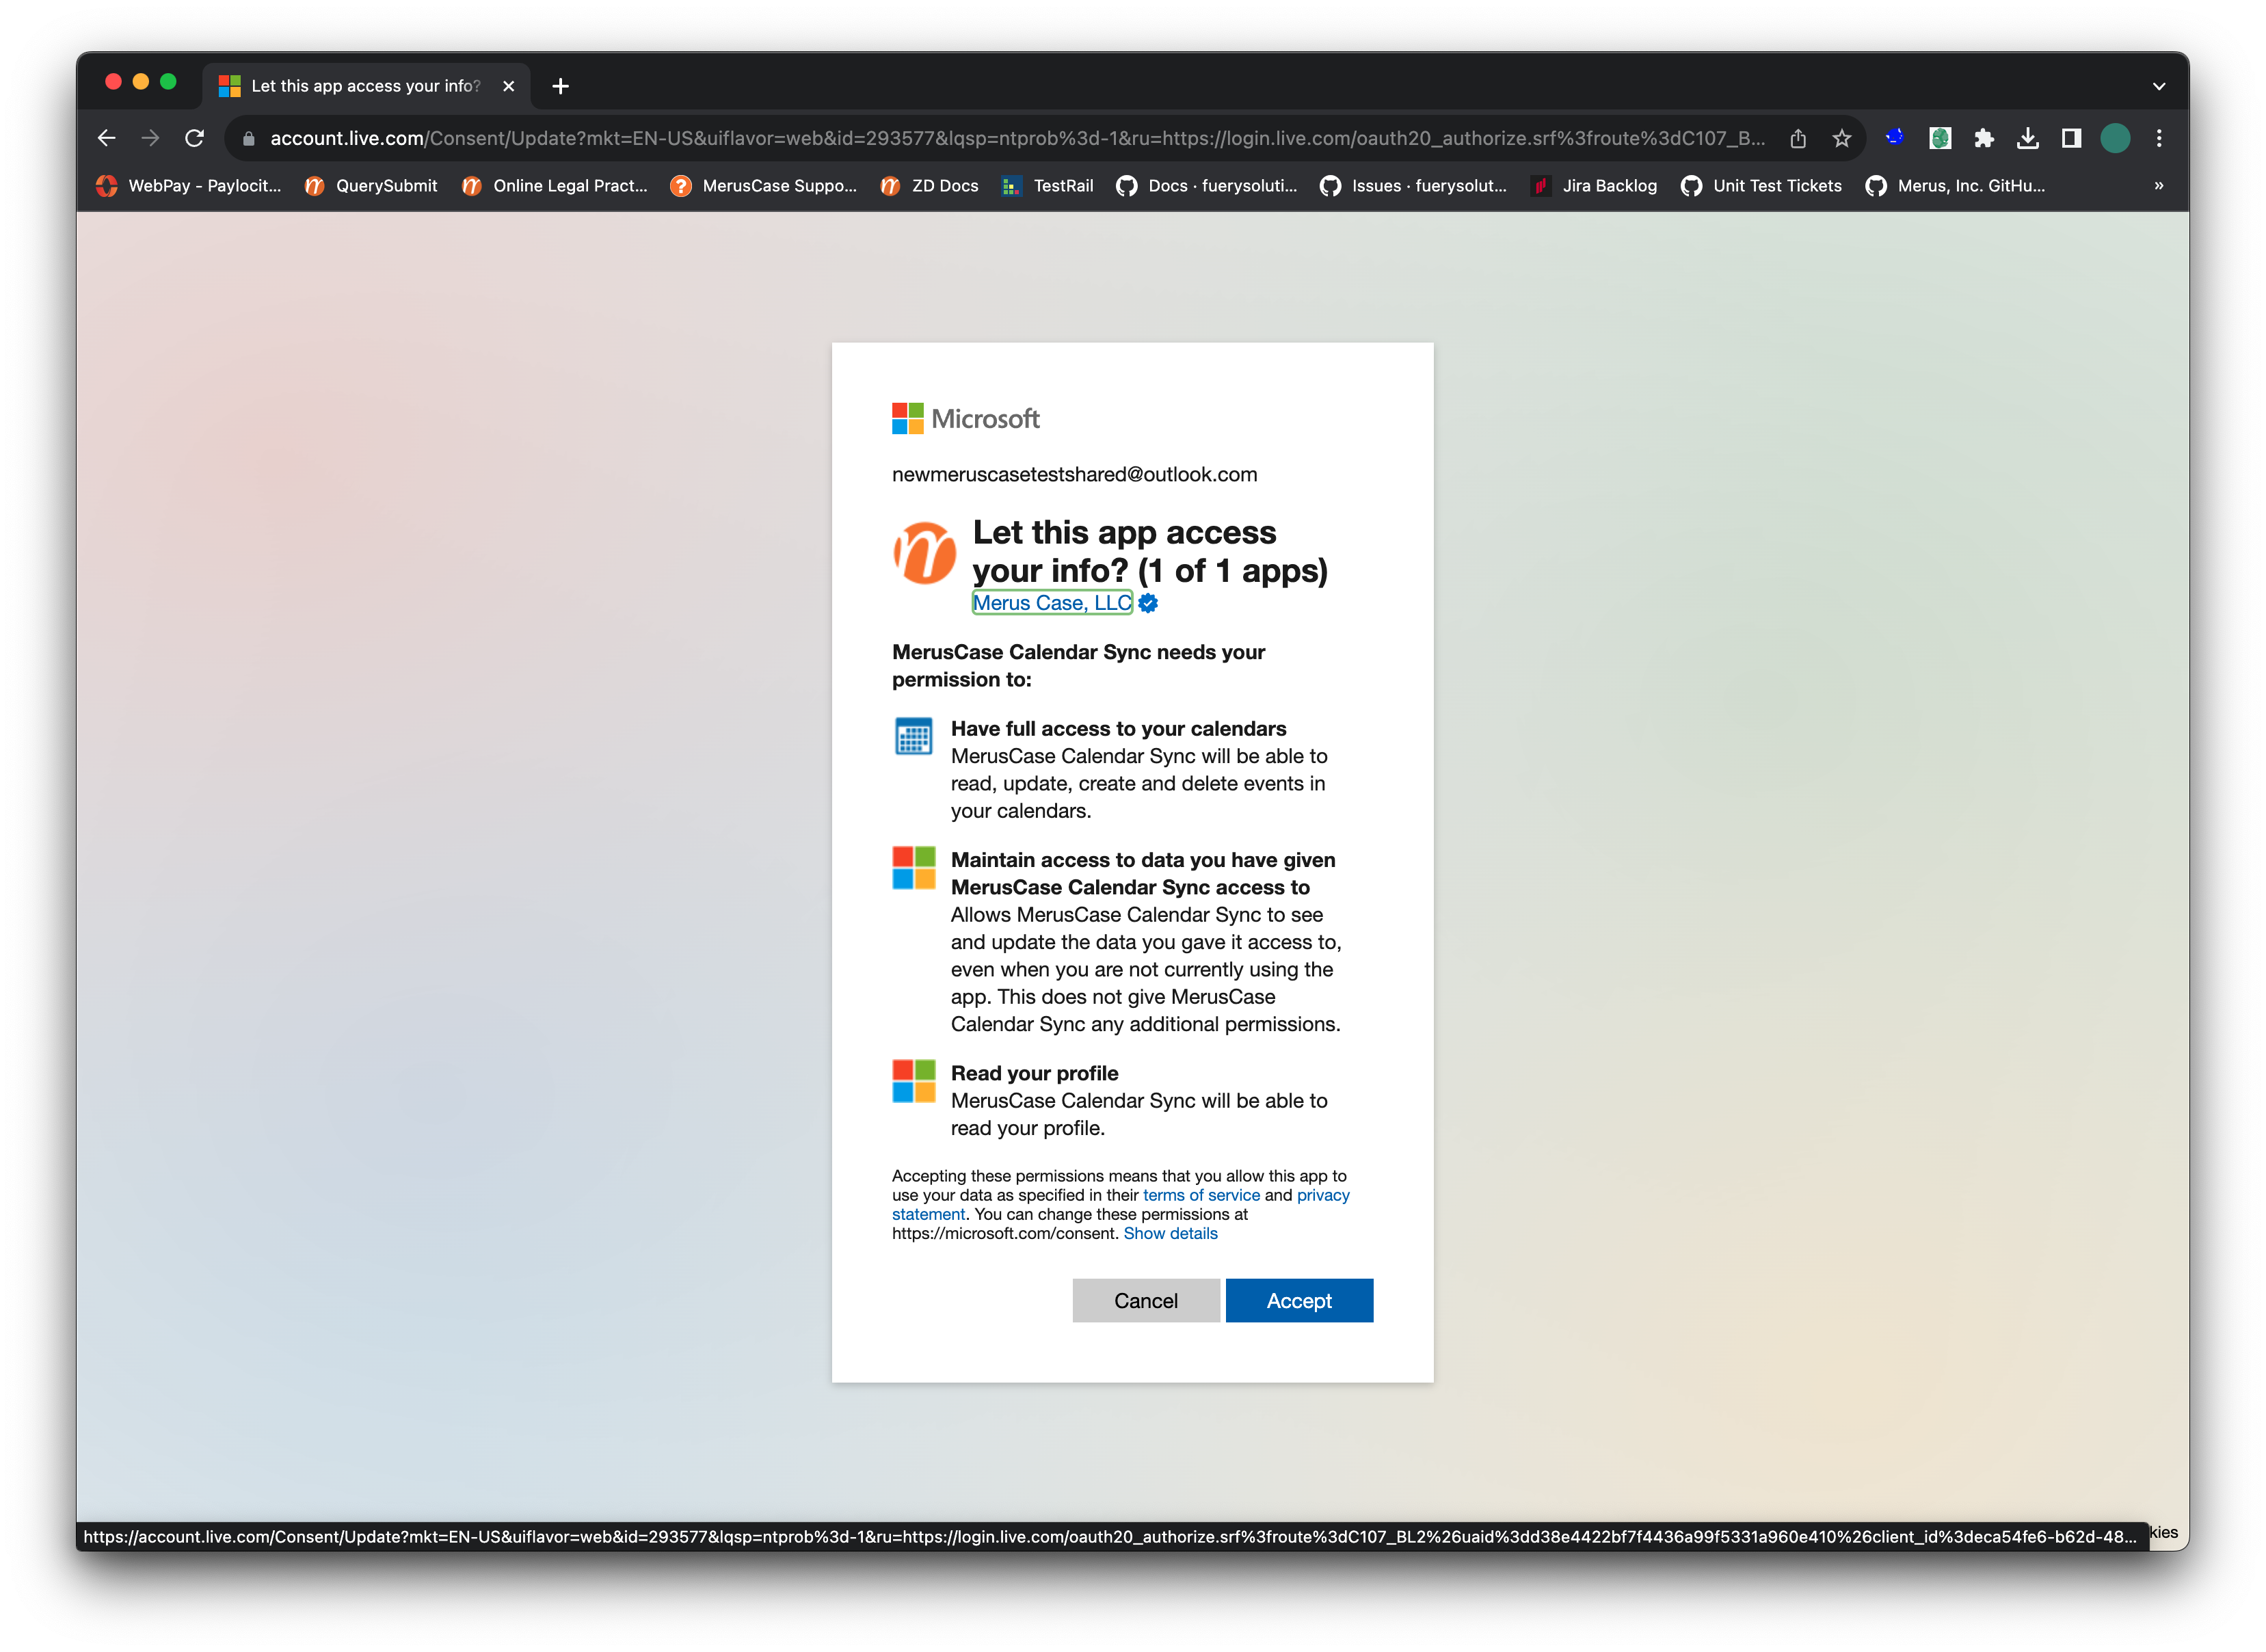Image resolution: width=2266 pixels, height=1652 pixels.
Task: Click the 'Read your profile' heading
Action: tap(1034, 1073)
